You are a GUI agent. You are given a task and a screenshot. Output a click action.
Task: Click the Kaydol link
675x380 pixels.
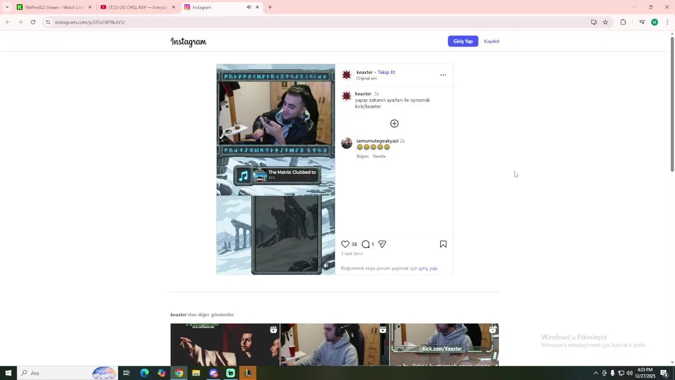tap(491, 41)
